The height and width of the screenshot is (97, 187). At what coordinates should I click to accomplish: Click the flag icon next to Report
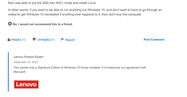pyautogui.click(x=62, y=40)
